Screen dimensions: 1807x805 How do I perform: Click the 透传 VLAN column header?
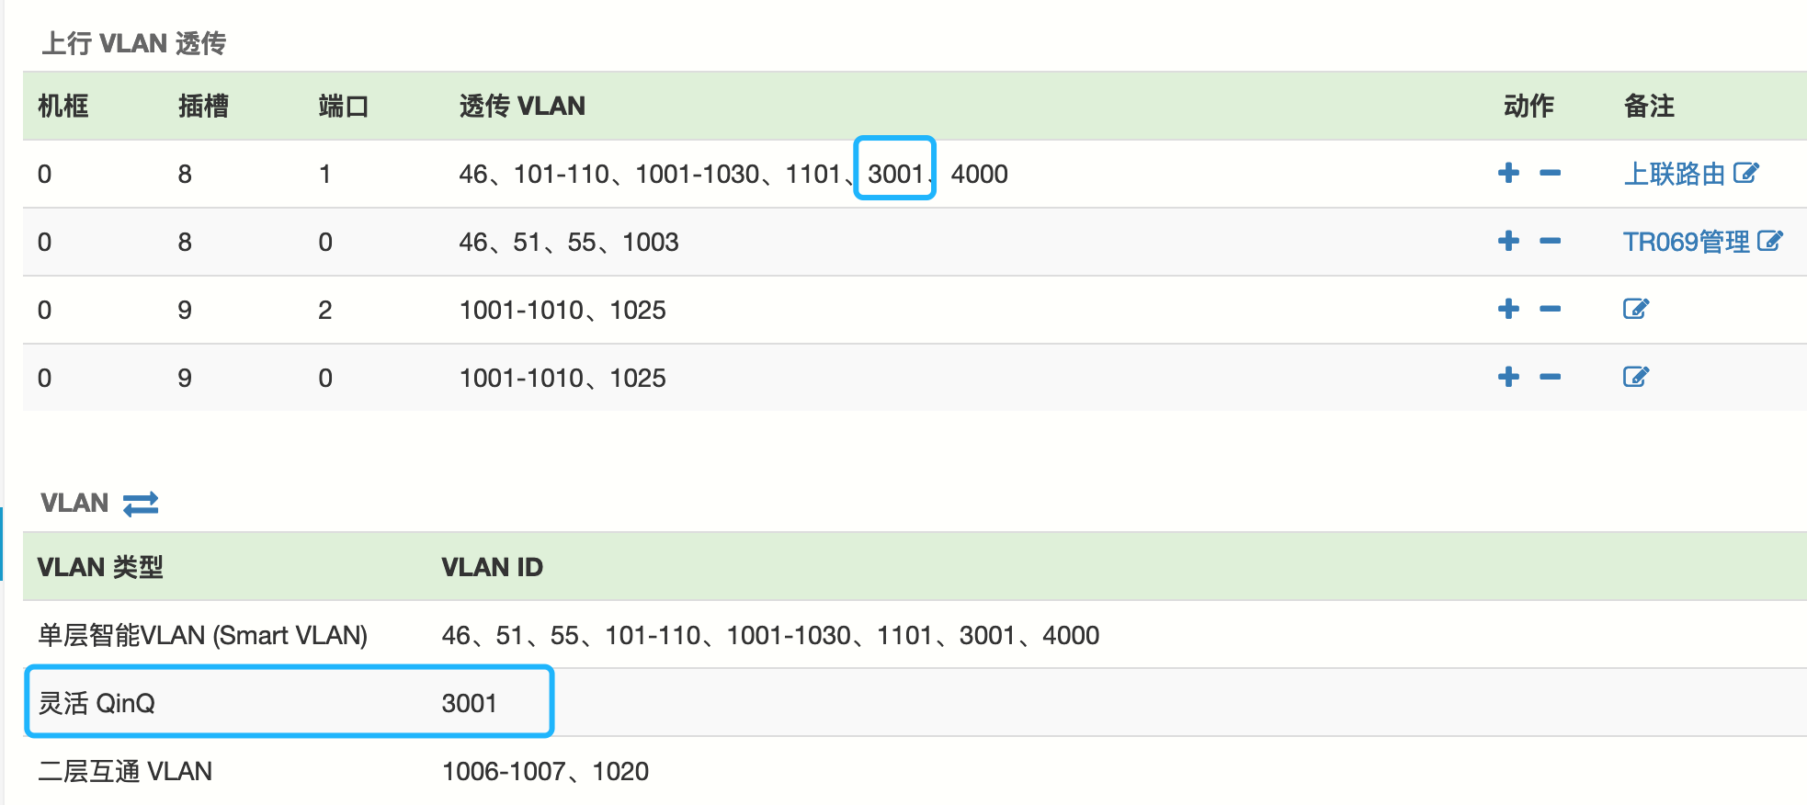click(x=522, y=107)
